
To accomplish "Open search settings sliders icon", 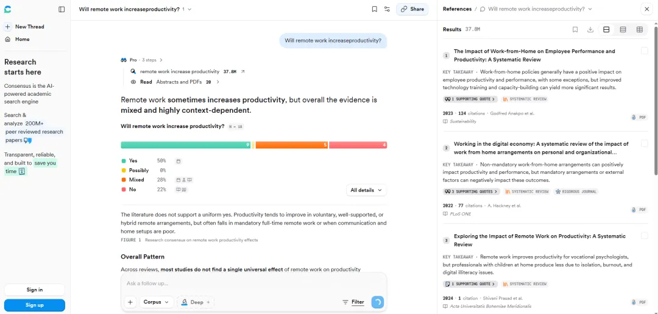I will click(x=387, y=9).
